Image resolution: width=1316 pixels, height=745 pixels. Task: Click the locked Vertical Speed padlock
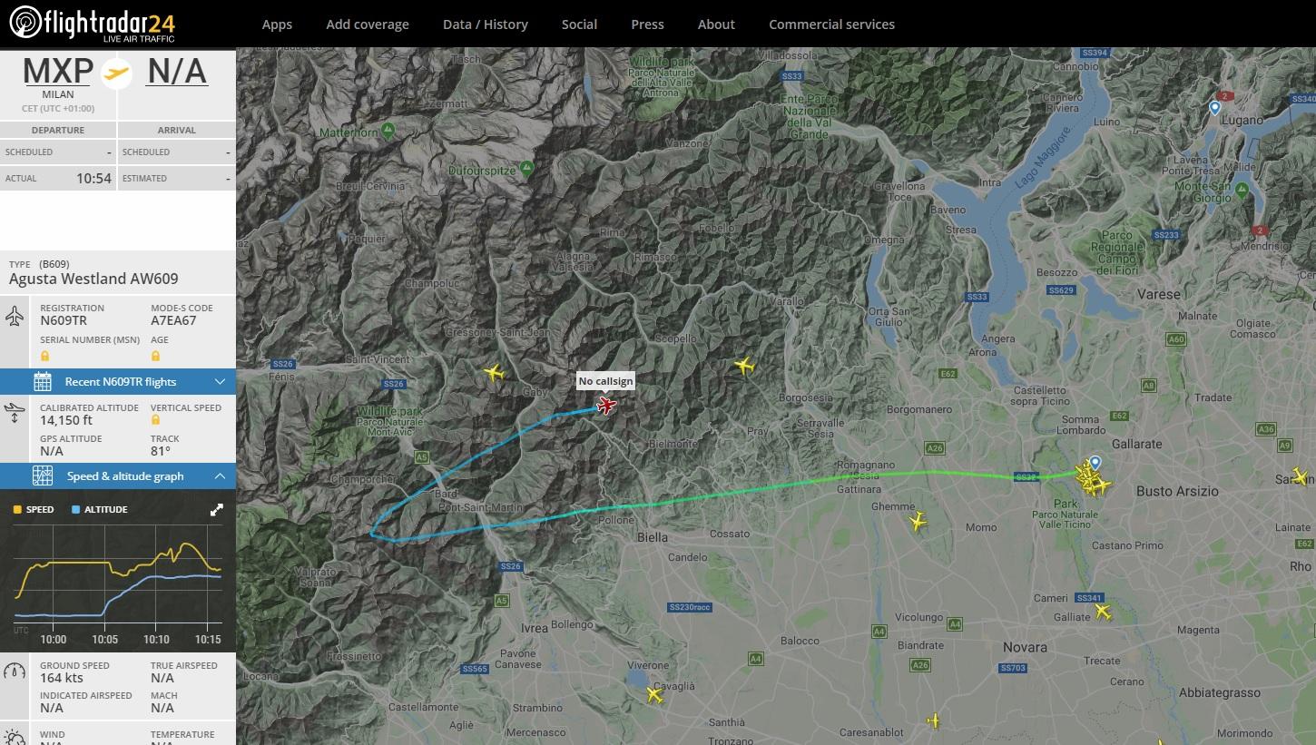(x=155, y=420)
